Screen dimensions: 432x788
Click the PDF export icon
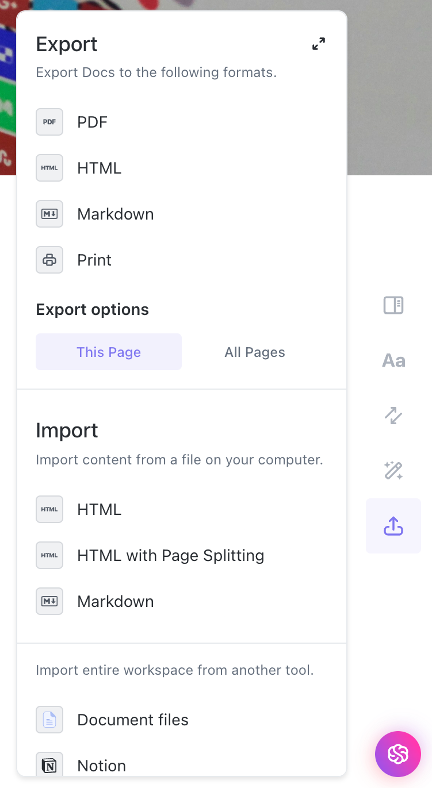click(49, 122)
